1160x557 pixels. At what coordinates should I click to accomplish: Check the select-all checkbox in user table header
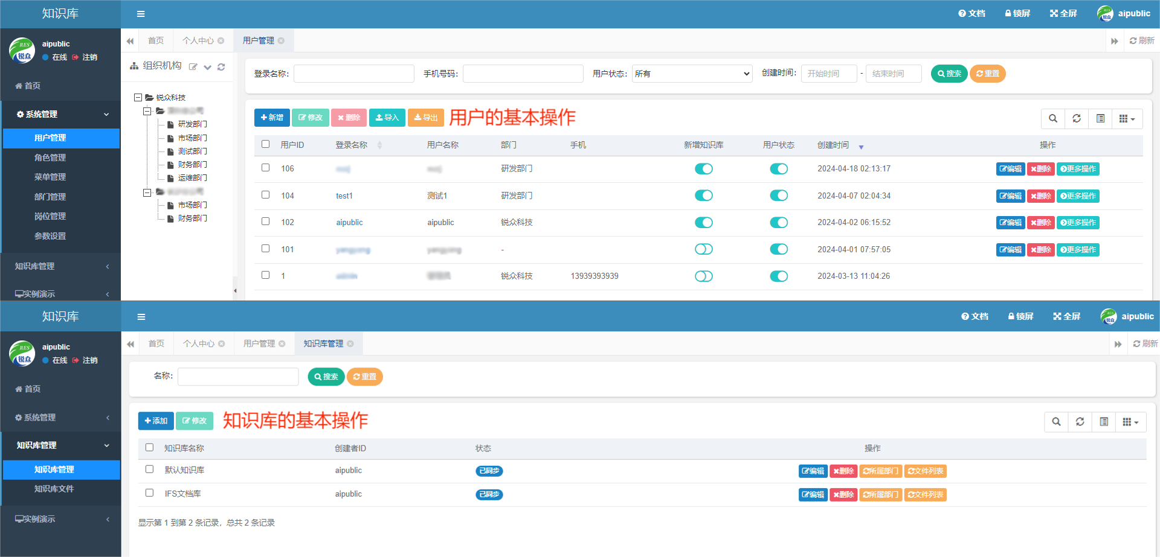point(265,144)
